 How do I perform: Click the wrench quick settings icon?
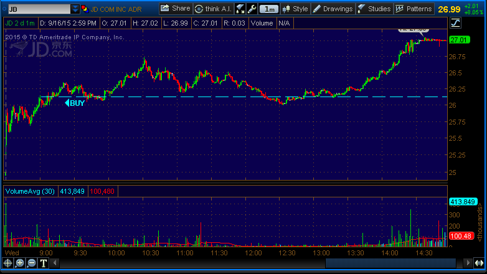coord(252,9)
